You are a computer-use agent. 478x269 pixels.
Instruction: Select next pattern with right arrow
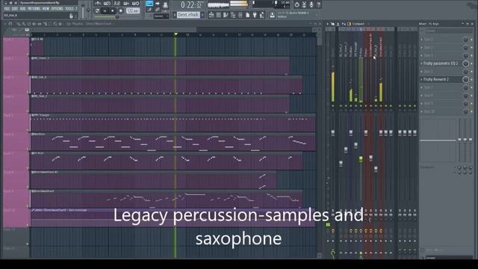click(202, 15)
